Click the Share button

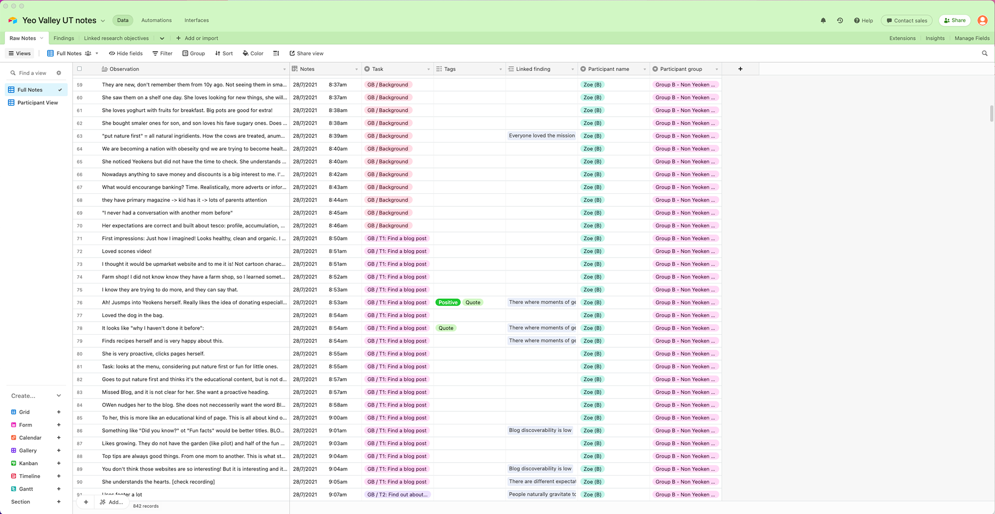pos(955,21)
